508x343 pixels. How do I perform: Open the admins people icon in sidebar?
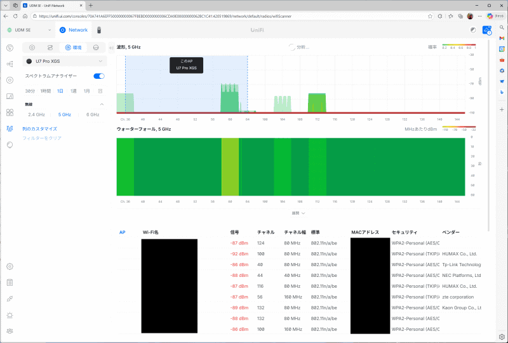tap(10, 331)
